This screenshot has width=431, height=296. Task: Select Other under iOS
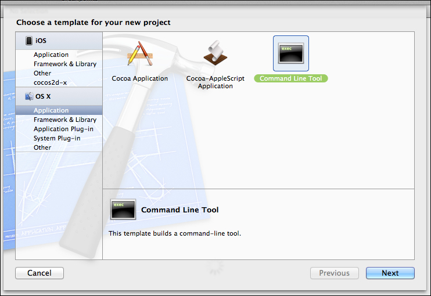click(x=59, y=73)
